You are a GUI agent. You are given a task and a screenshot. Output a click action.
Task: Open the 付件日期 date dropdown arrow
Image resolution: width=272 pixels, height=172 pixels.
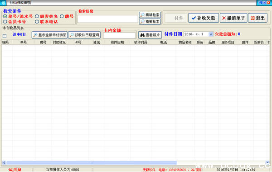(211, 34)
